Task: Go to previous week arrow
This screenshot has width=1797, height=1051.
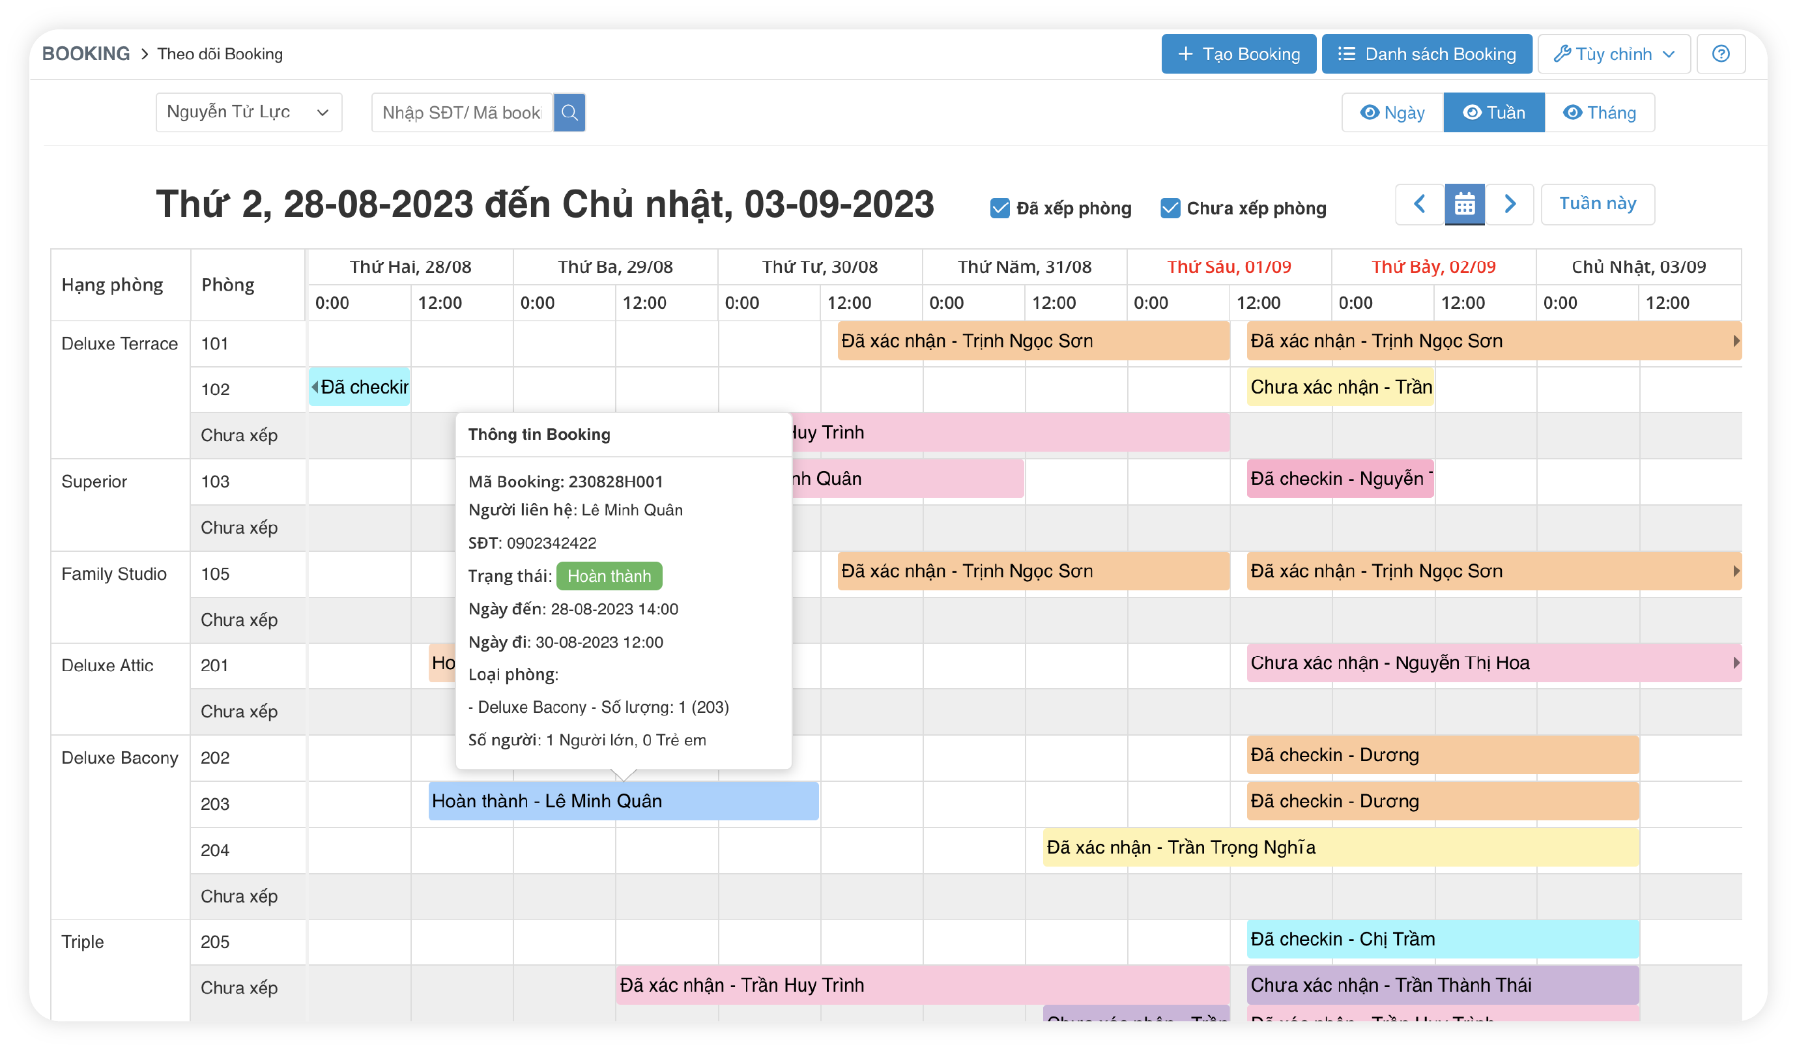Action: [x=1419, y=205]
